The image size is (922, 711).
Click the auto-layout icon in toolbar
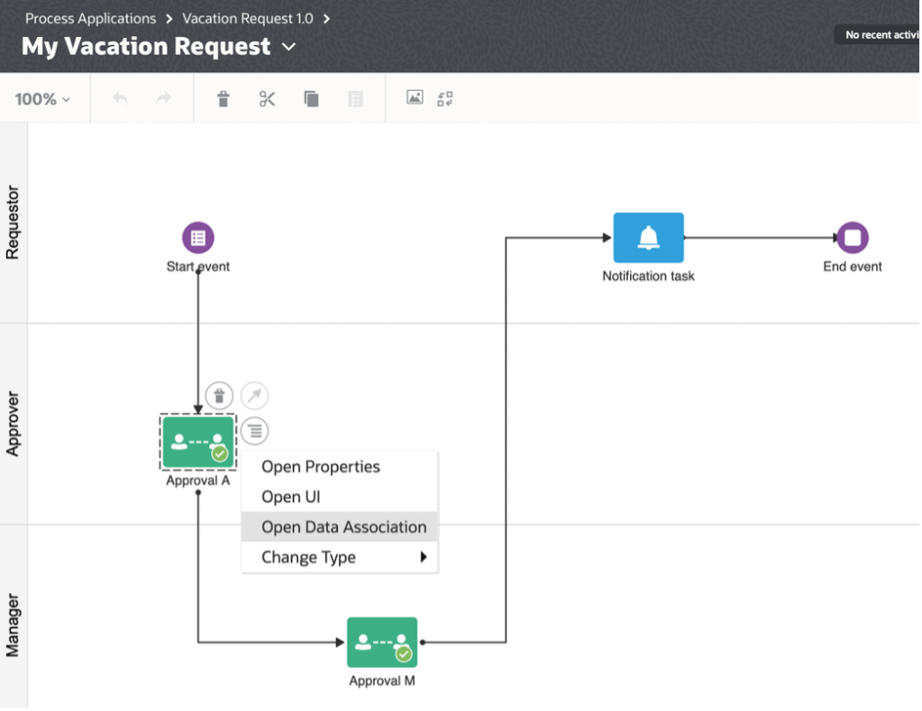[x=445, y=98]
